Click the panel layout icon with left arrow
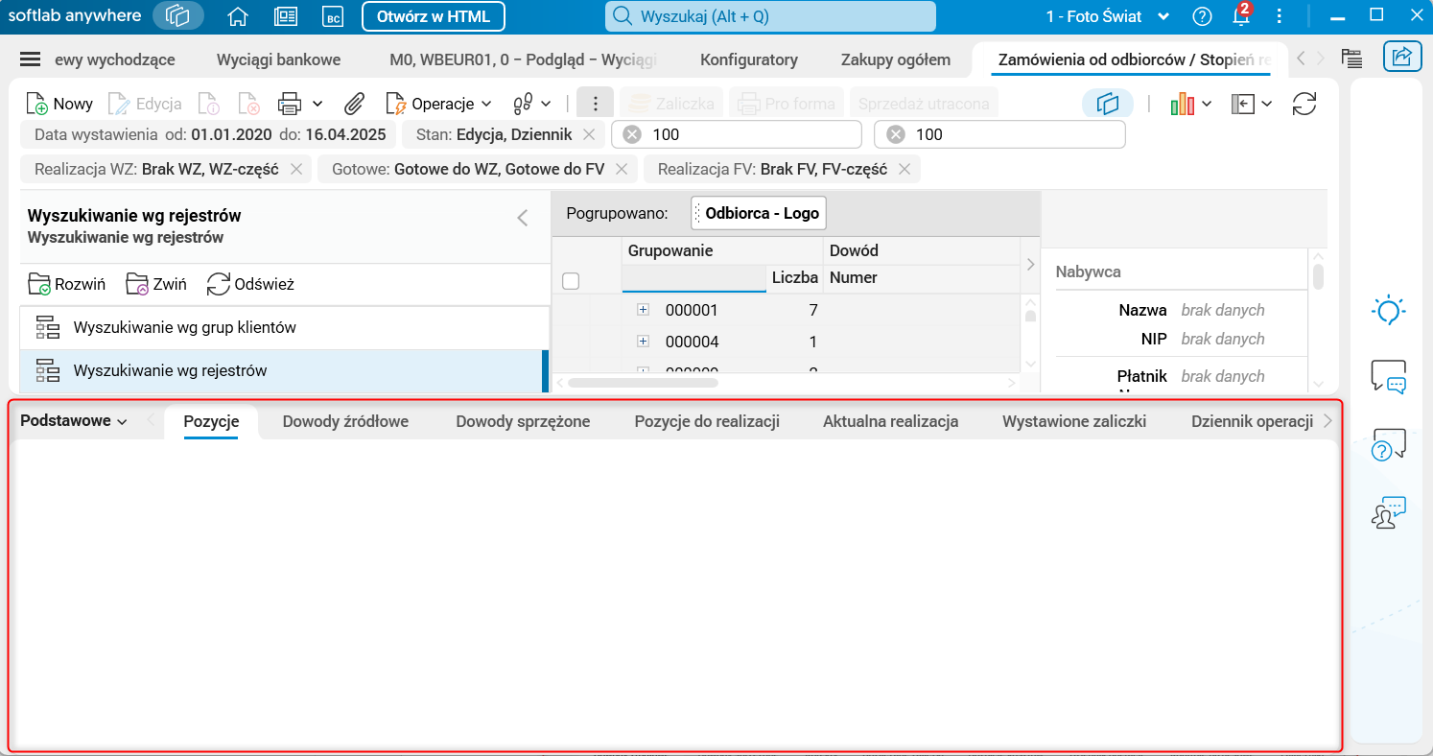The height and width of the screenshot is (756, 1433). pyautogui.click(x=1243, y=104)
